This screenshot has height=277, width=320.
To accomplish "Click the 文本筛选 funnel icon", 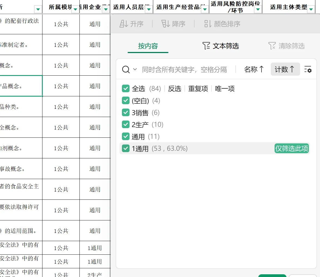I will point(206,46).
